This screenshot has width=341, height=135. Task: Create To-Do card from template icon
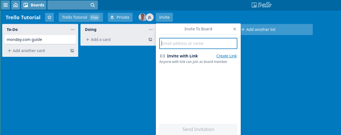point(72,51)
